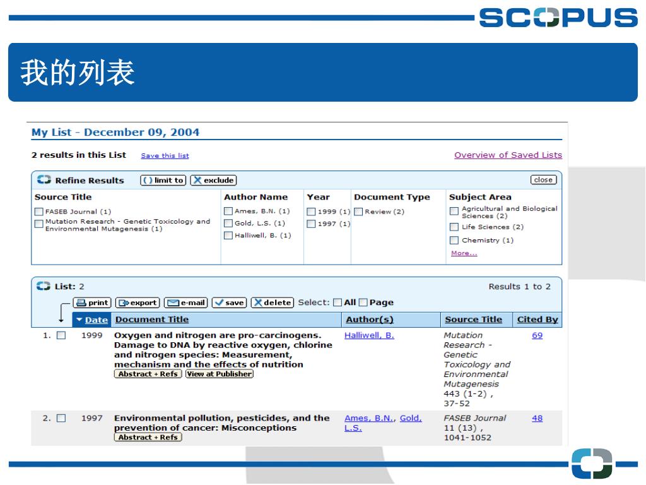Click the '2 results in this List' text
The height and width of the screenshot is (485, 646).
tap(79, 155)
